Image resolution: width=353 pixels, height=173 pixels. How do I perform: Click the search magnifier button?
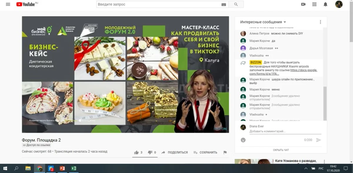pyautogui.click(x=236, y=4)
